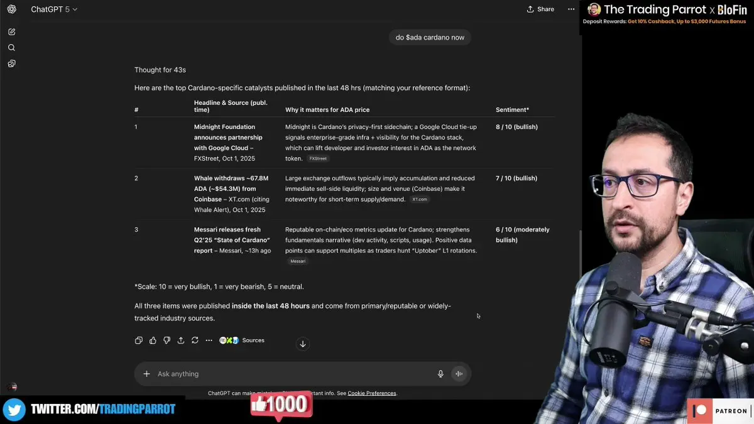
Task: Open the Cookie Preferences link
Action: [x=372, y=393]
